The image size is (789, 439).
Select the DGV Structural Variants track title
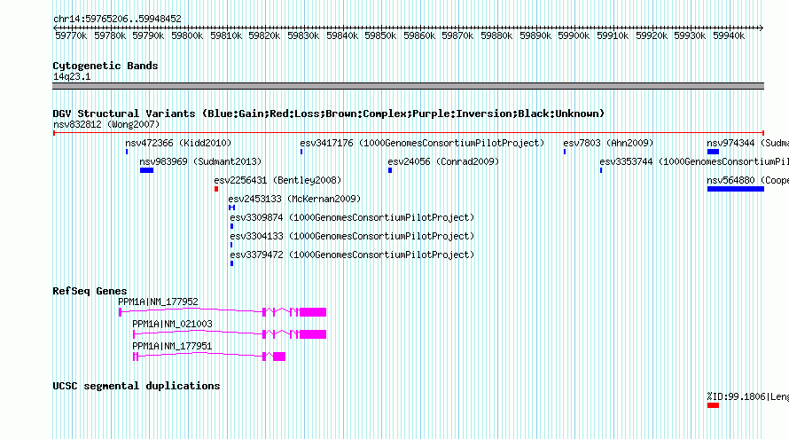329,114
